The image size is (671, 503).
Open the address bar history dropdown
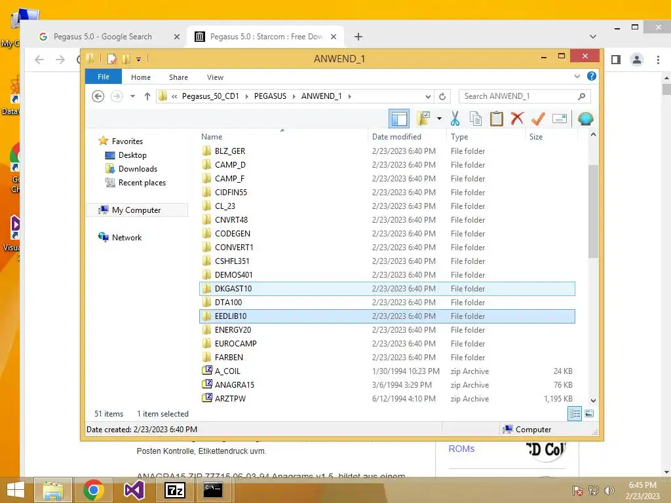pyautogui.click(x=428, y=96)
